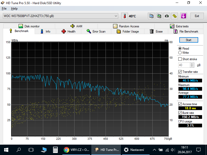The image size is (207, 155).
Task: Click the burst rate value 150.2 MB/s
Action: tap(190, 117)
